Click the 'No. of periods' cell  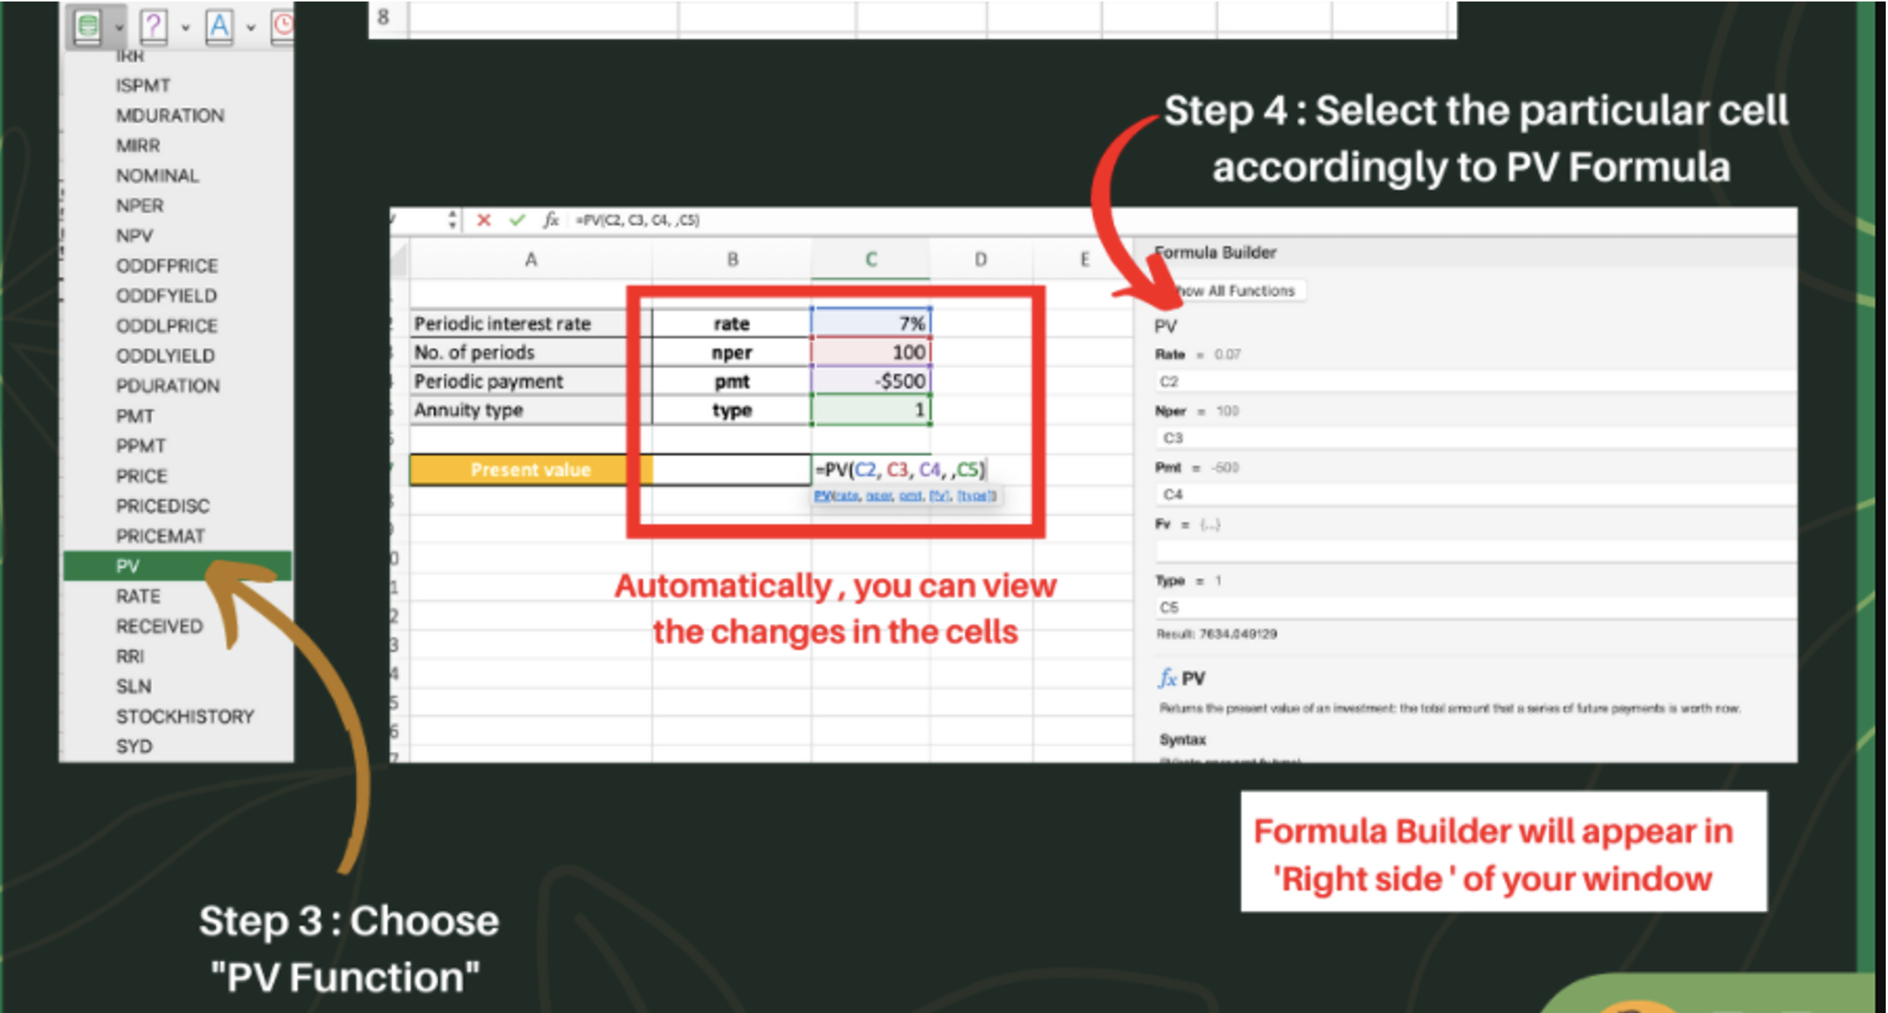[x=531, y=352]
